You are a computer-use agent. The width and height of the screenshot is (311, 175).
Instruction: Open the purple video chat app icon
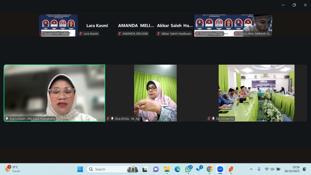click(156, 169)
